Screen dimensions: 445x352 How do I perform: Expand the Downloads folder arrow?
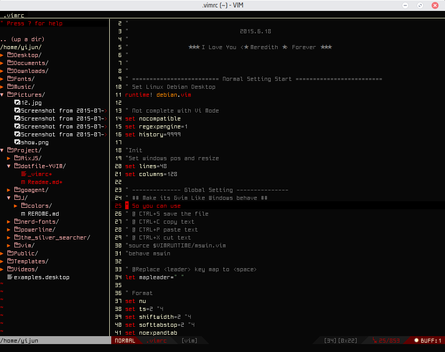click(x=1, y=71)
